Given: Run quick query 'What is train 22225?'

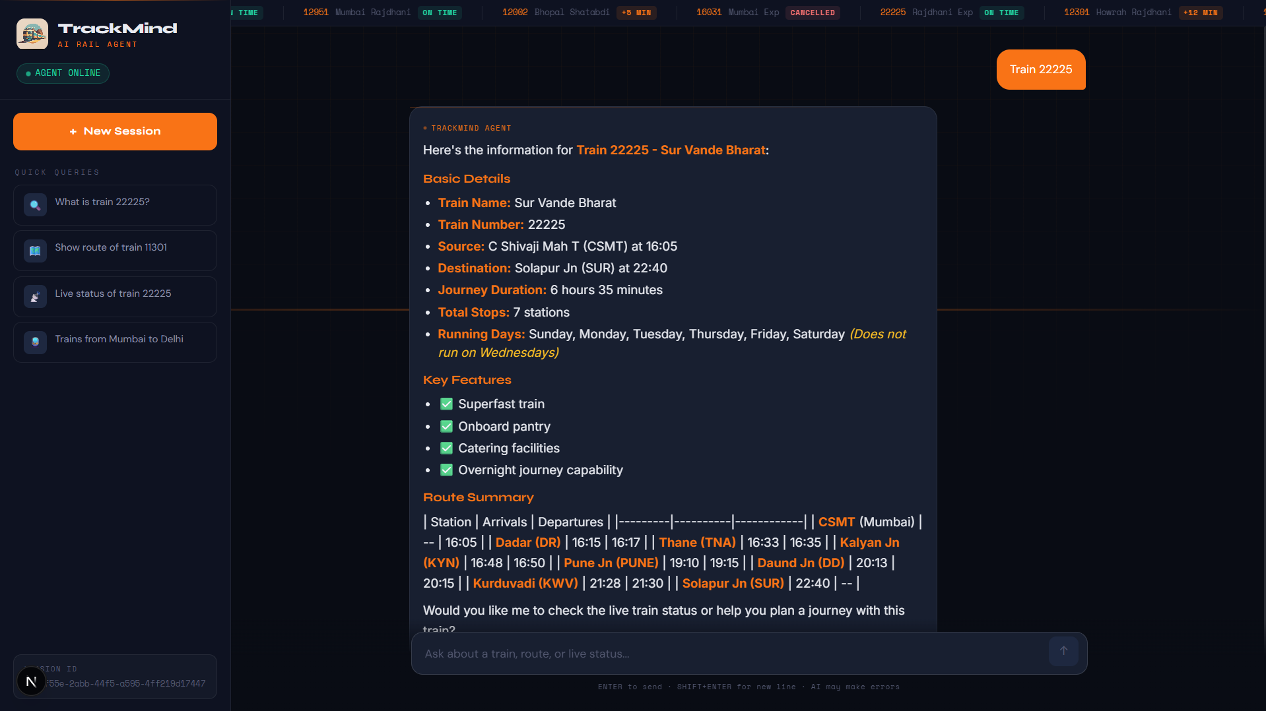Looking at the screenshot, I should tap(115, 205).
